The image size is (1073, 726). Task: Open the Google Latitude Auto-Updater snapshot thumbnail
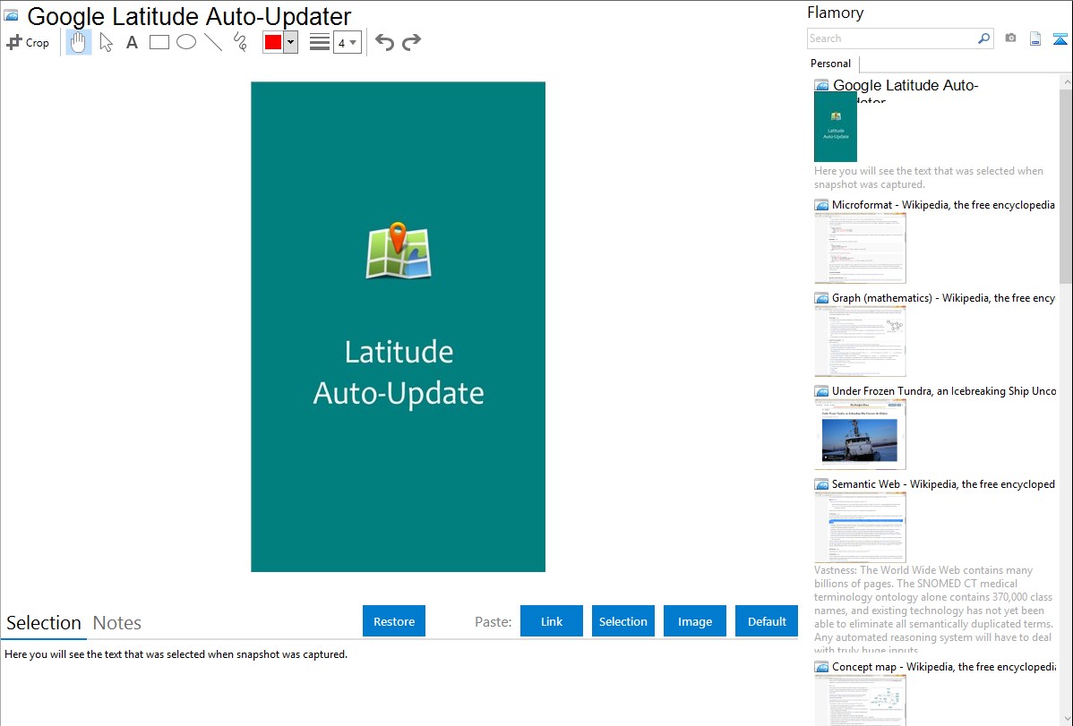click(836, 126)
